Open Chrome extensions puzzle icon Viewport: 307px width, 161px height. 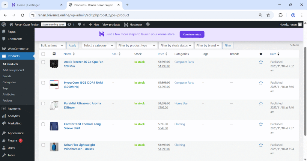[x=281, y=15]
